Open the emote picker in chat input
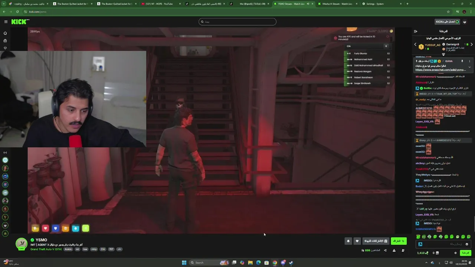 [467, 244]
